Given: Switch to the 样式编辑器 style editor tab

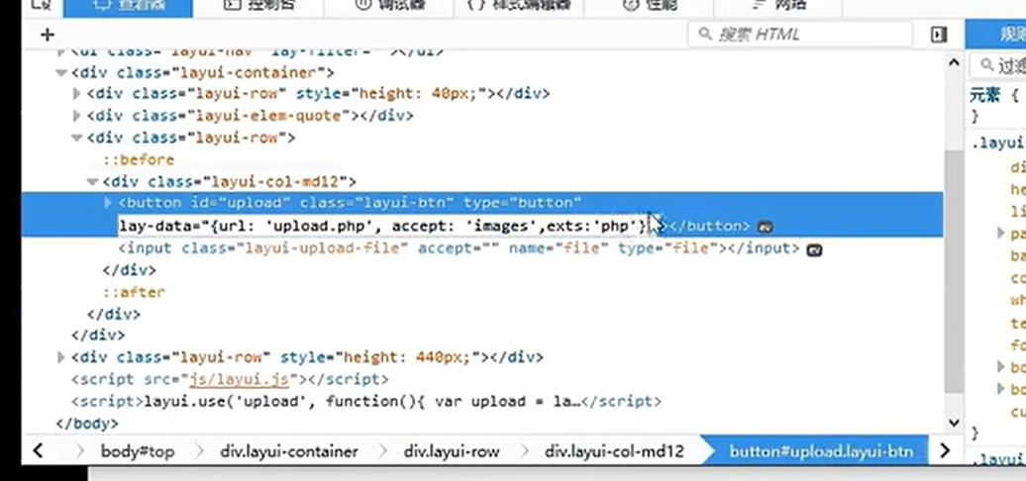Looking at the screenshot, I should pos(519,7).
